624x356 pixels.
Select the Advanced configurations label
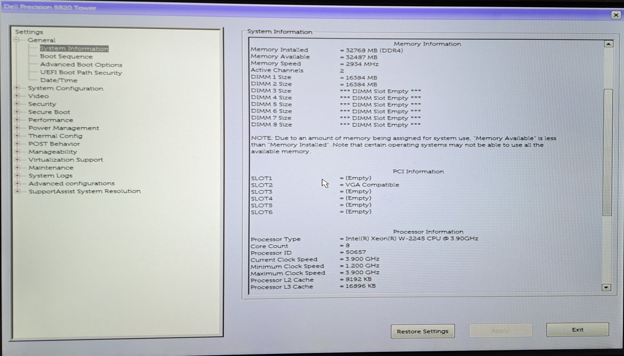coord(72,184)
